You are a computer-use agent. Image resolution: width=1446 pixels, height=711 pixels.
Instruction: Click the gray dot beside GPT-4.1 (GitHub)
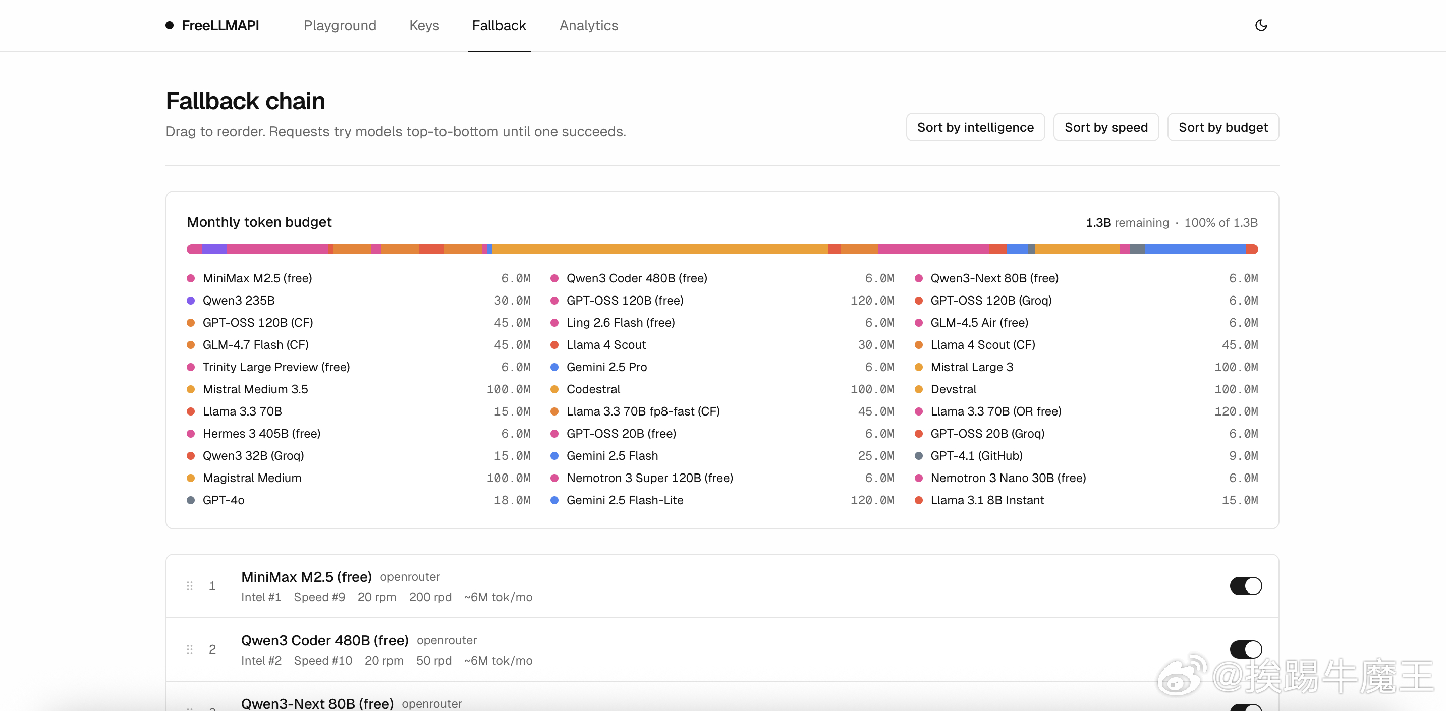tap(919, 456)
